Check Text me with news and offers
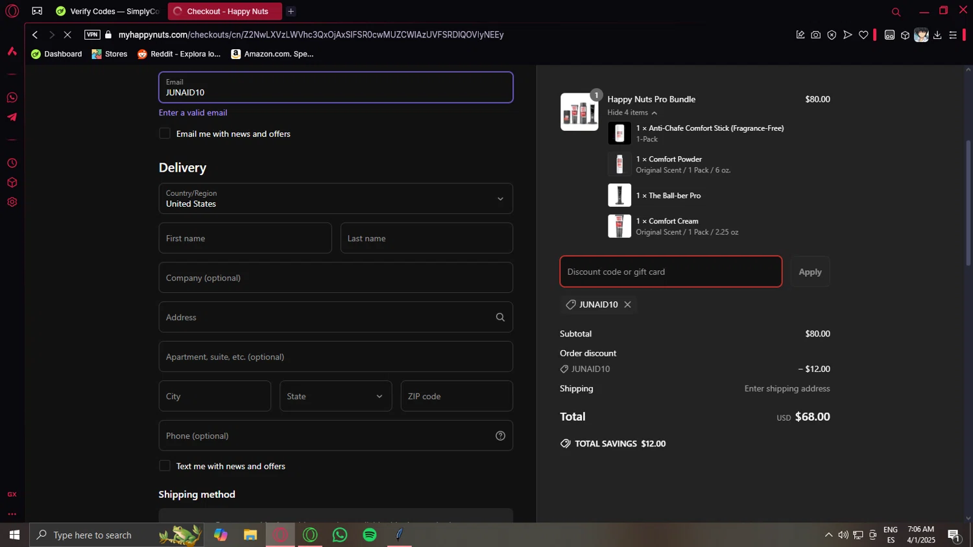The image size is (973, 547). pos(165,466)
